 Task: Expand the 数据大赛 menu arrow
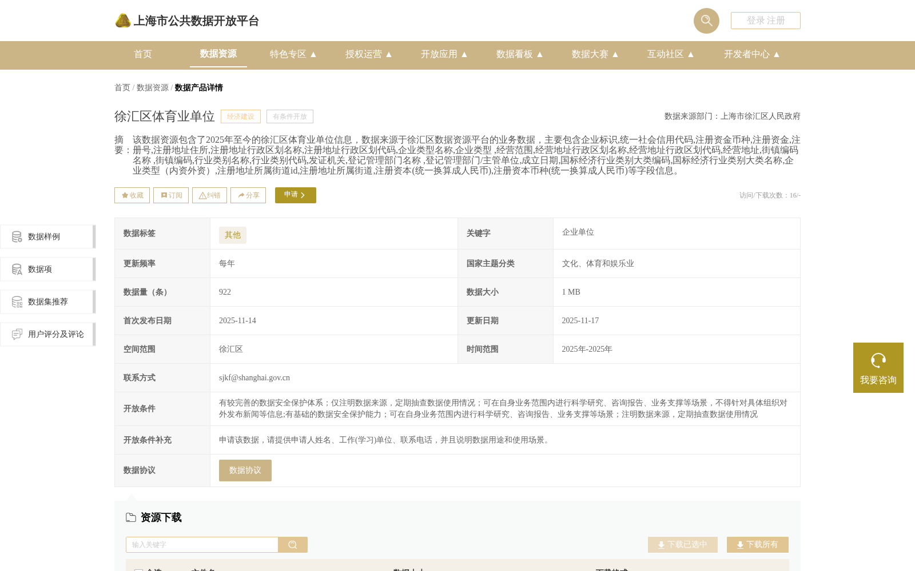click(x=615, y=54)
